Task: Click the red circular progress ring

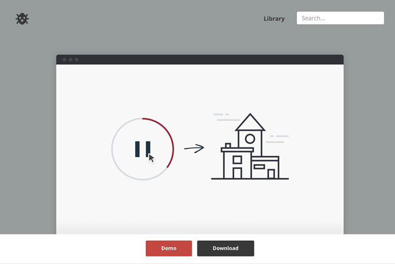Action: pos(142,149)
